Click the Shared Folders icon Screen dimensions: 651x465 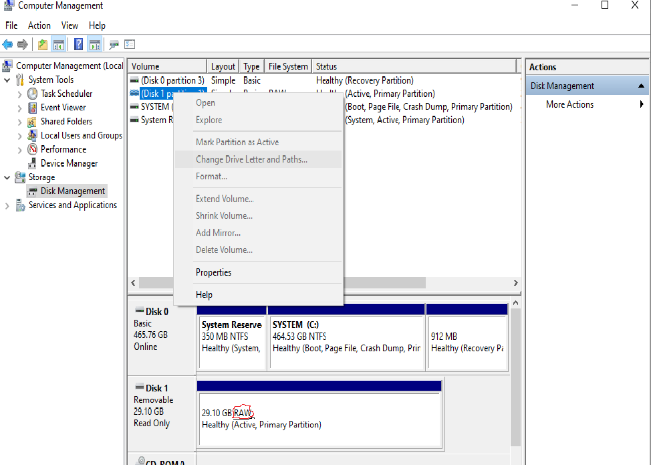[x=32, y=122]
